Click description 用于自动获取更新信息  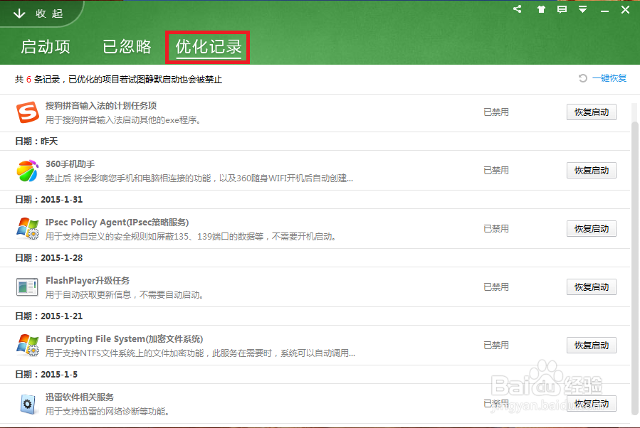[124, 295]
